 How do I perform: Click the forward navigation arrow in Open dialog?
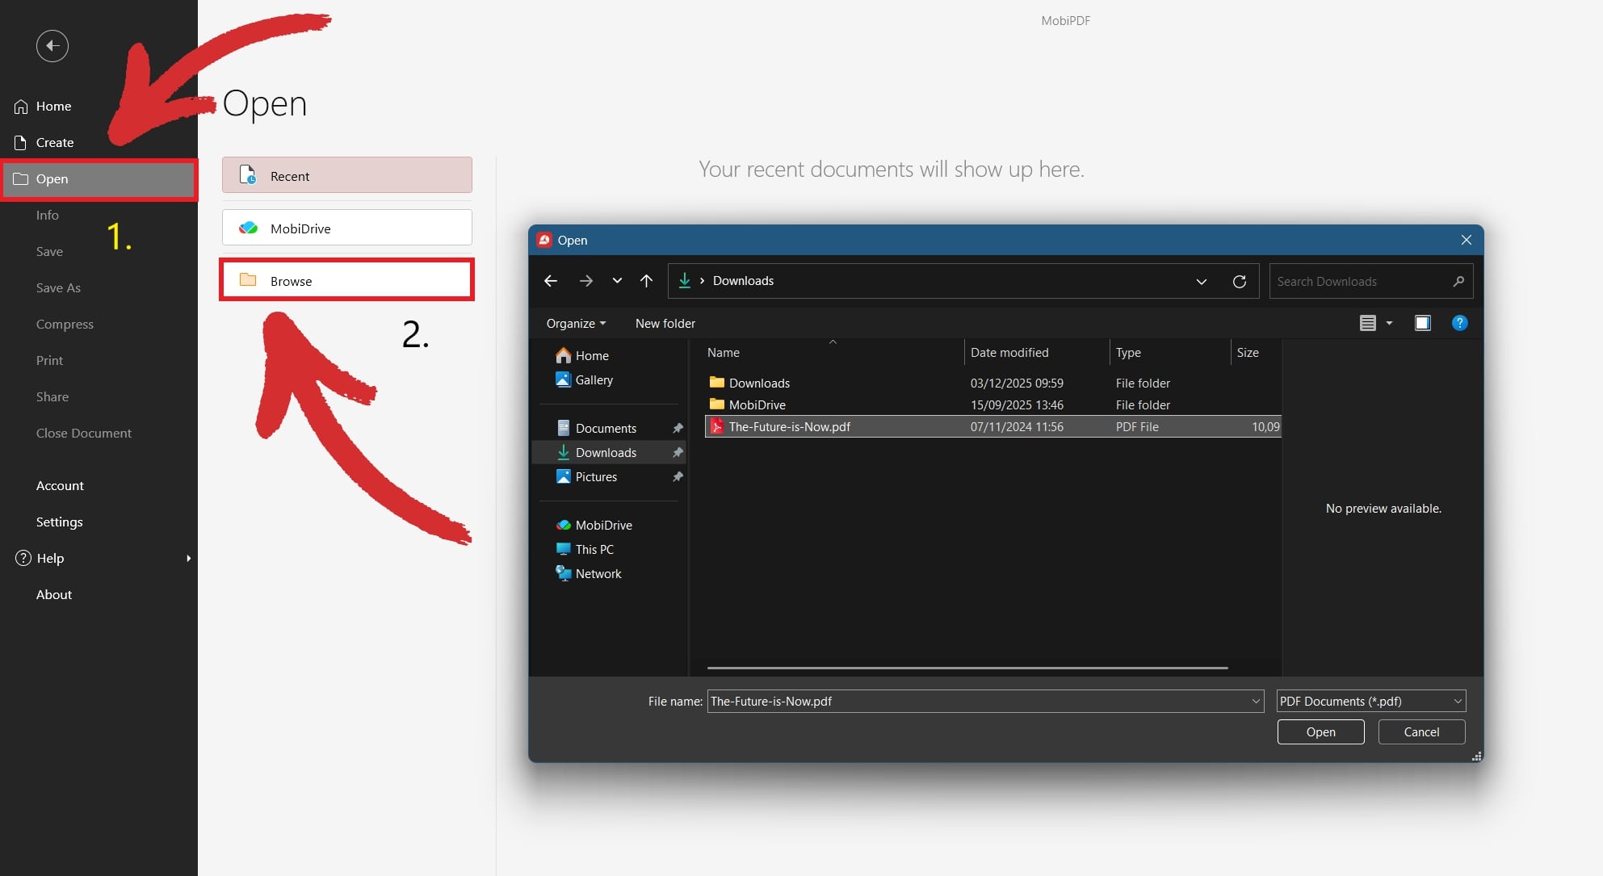585,281
